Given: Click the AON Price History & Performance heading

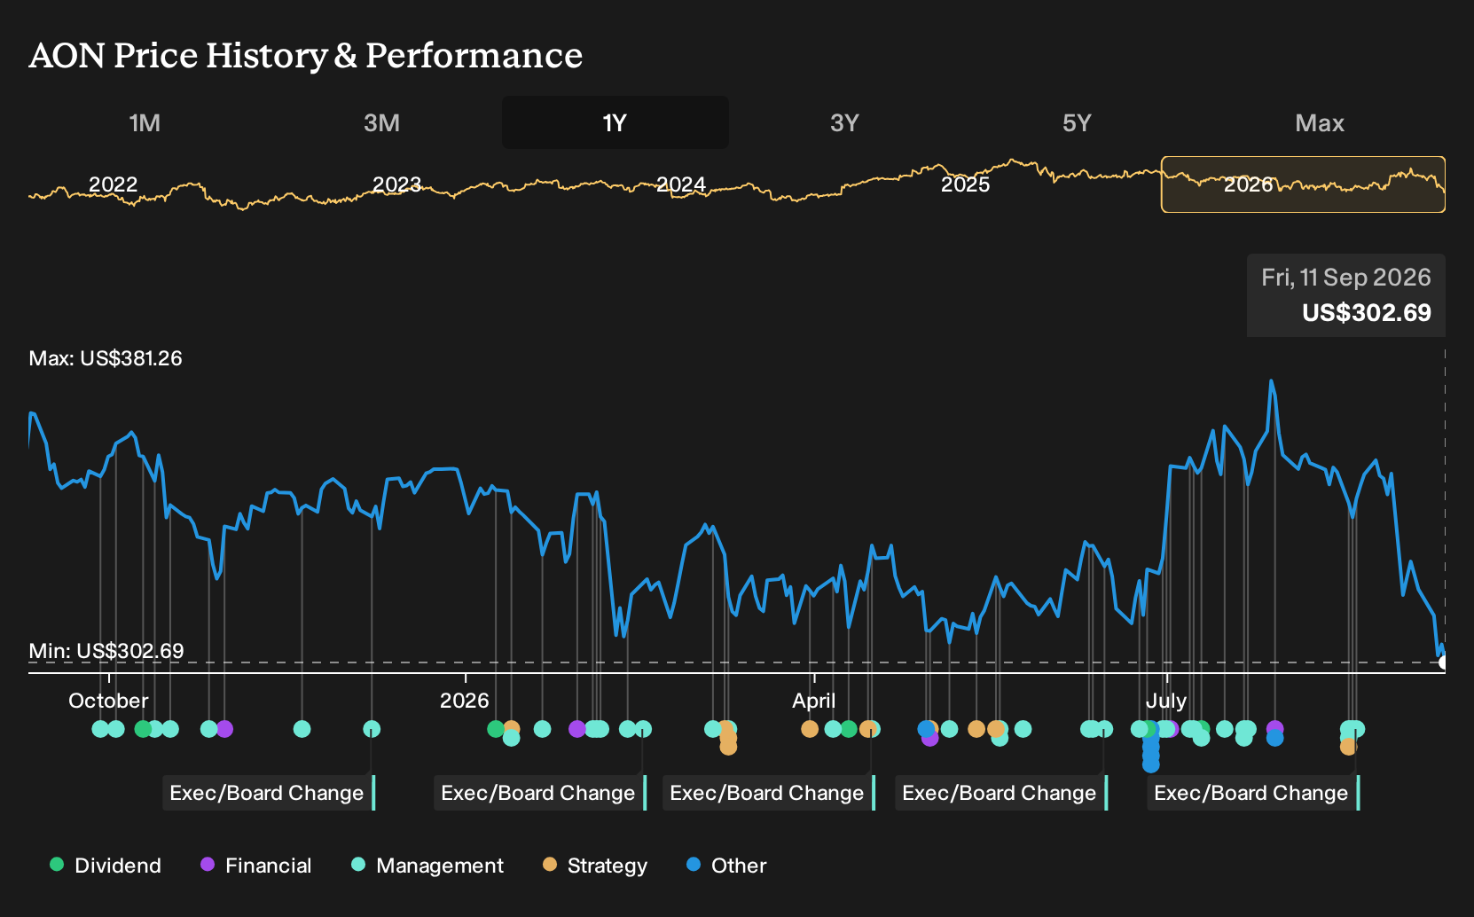Looking at the screenshot, I should (x=306, y=56).
